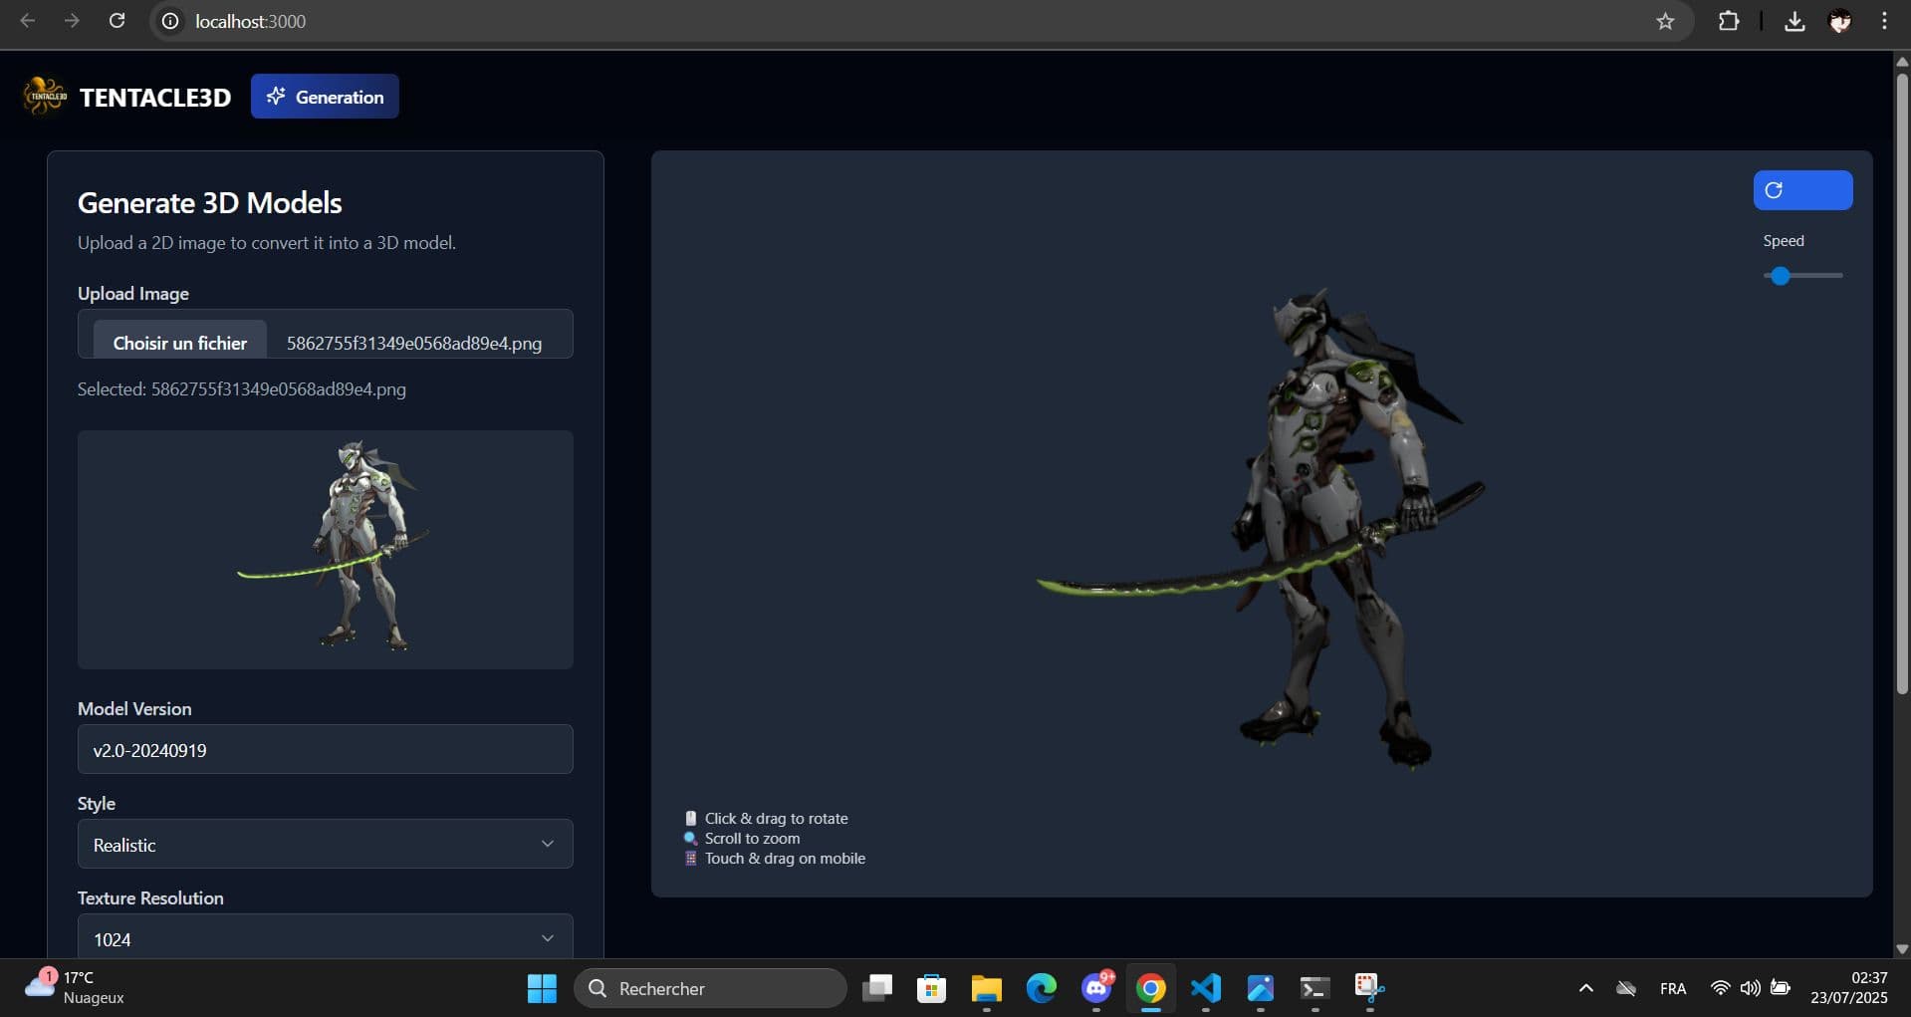Click the Rechercher search bar

coord(710,988)
